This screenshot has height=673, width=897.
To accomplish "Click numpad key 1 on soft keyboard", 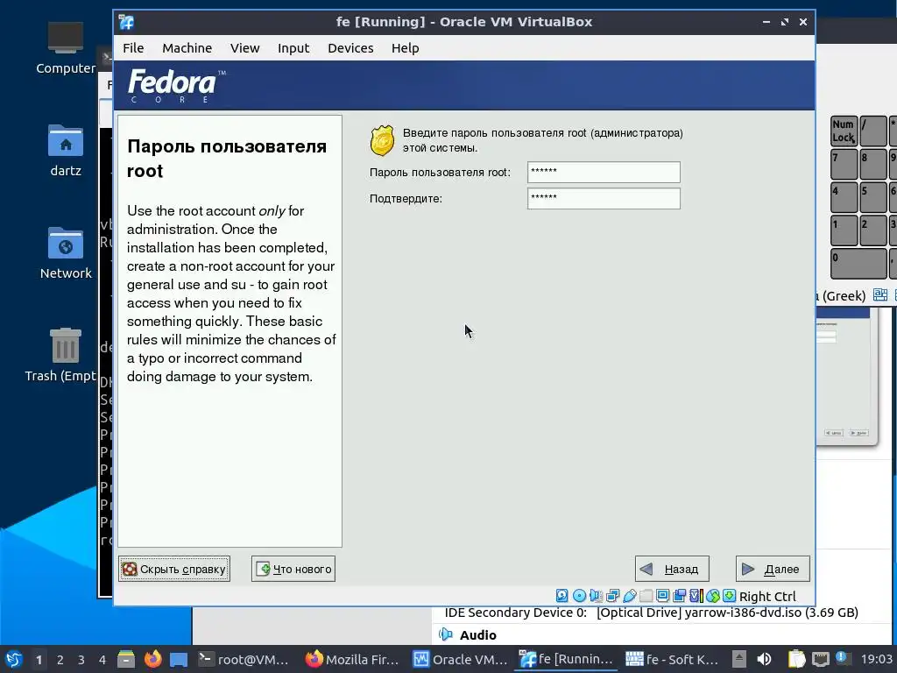I will [x=844, y=230].
